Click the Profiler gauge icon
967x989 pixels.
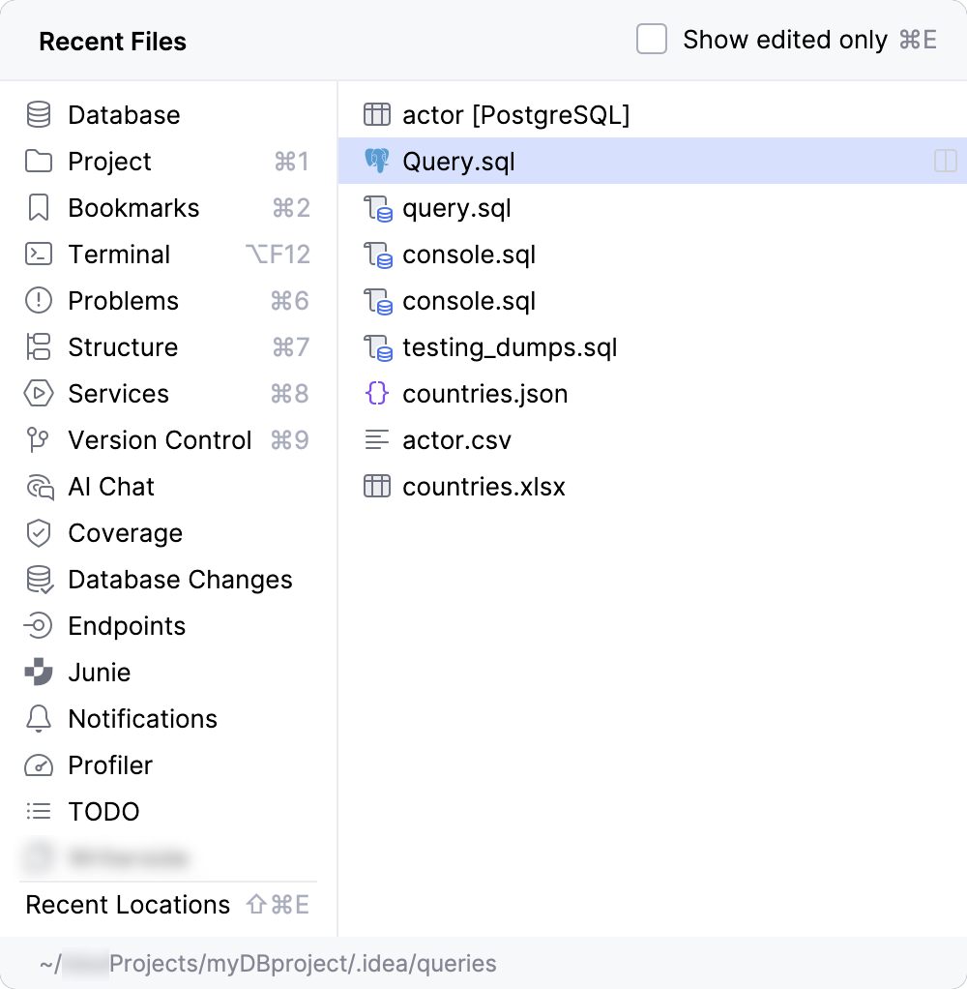(39, 765)
